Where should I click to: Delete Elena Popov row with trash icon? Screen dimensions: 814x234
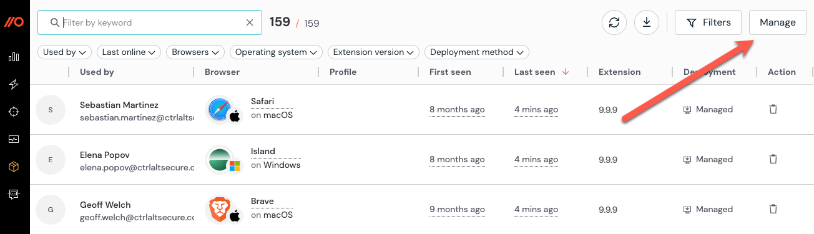coord(773,159)
